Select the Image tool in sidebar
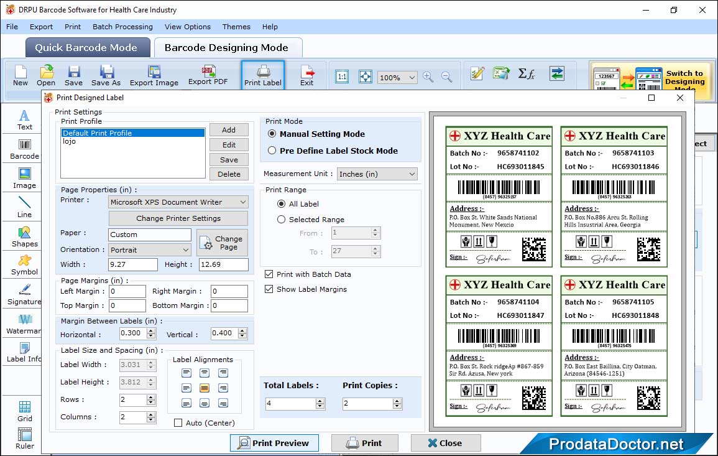Screen dimensions: 718x456 point(25,179)
